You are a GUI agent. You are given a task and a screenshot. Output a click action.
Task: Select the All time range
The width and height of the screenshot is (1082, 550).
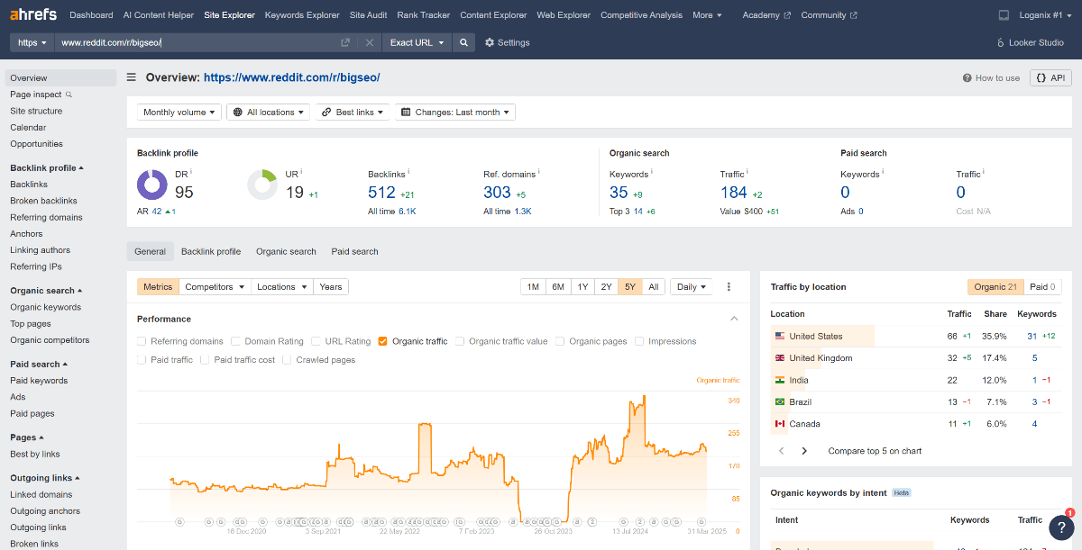(x=654, y=287)
